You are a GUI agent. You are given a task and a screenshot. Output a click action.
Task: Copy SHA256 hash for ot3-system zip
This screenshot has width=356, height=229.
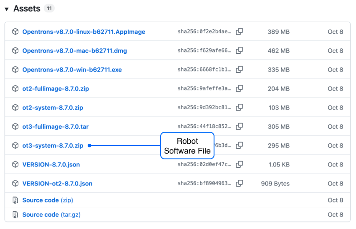[239, 146]
